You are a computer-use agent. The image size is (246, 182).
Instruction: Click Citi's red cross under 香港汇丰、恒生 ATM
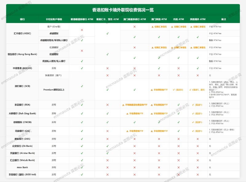tap(107, 131)
